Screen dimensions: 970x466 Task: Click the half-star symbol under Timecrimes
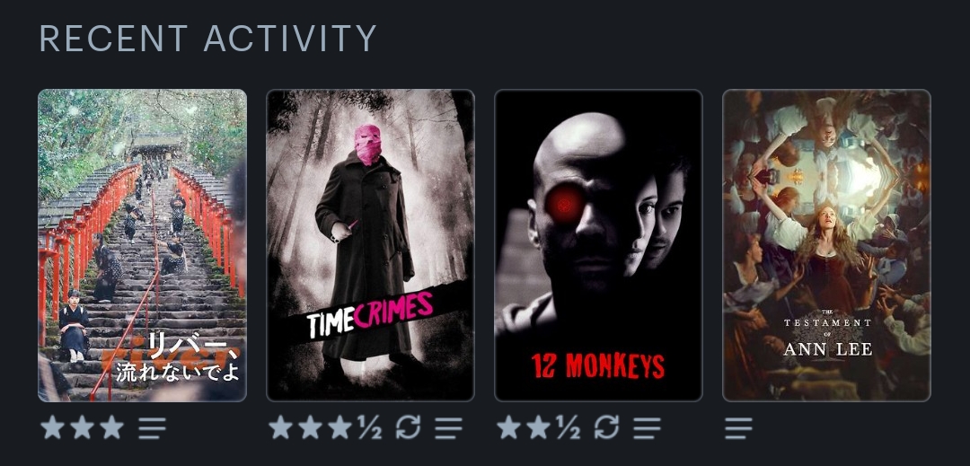(x=370, y=427)
